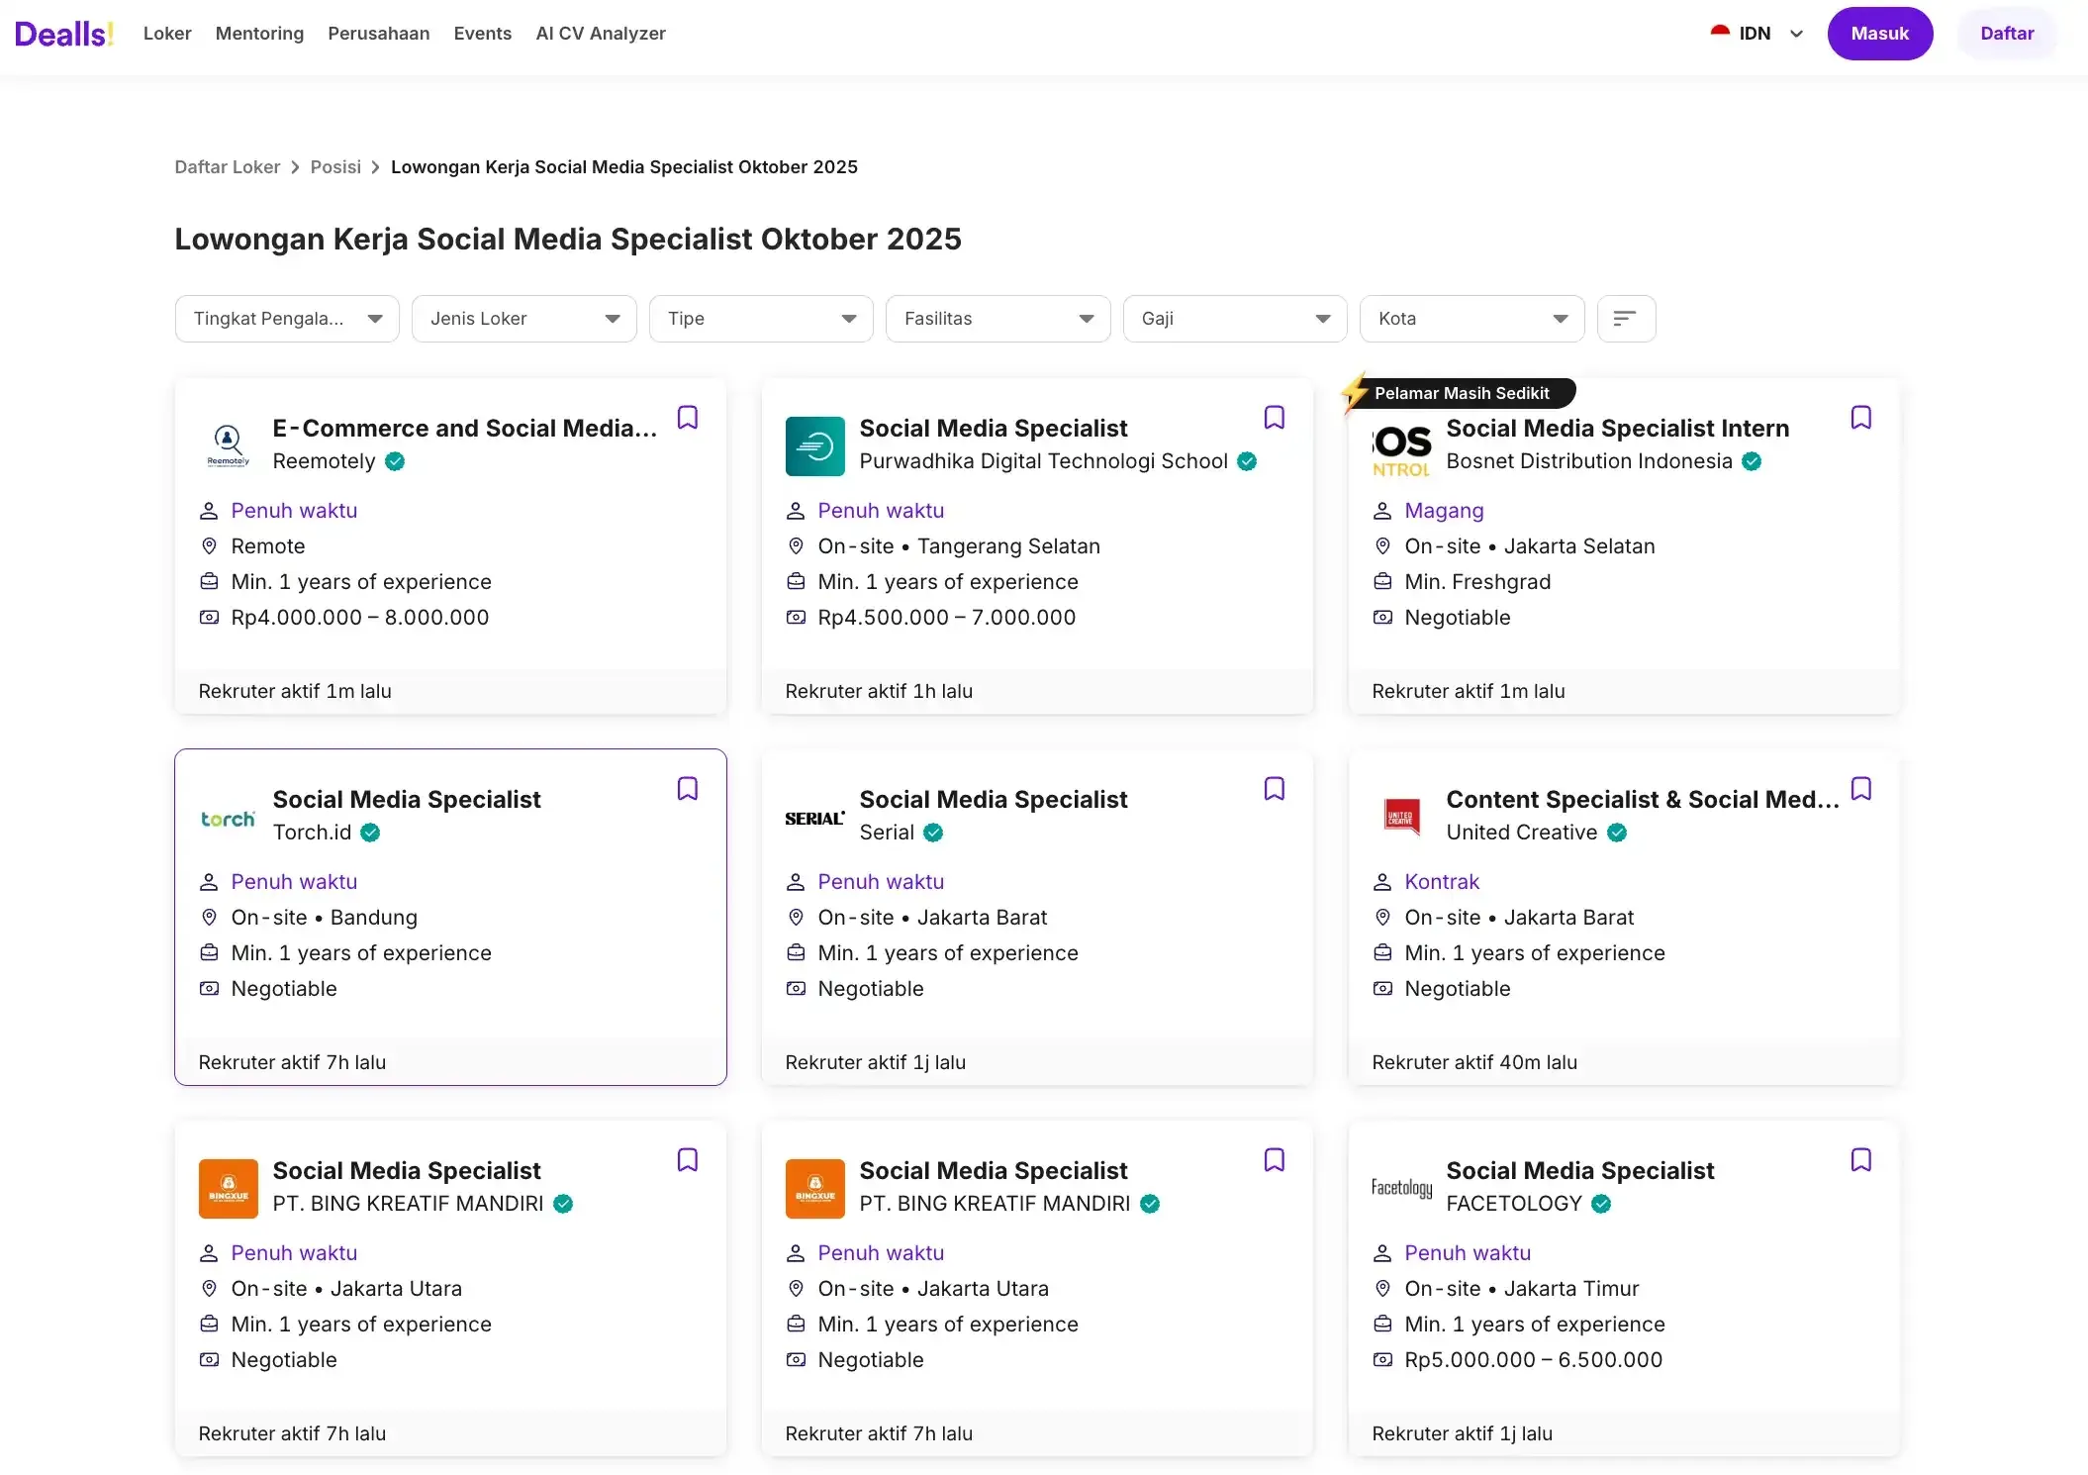Open AI CV Analyzer menu item
2088x1475 pixels.
coord(600,34)
